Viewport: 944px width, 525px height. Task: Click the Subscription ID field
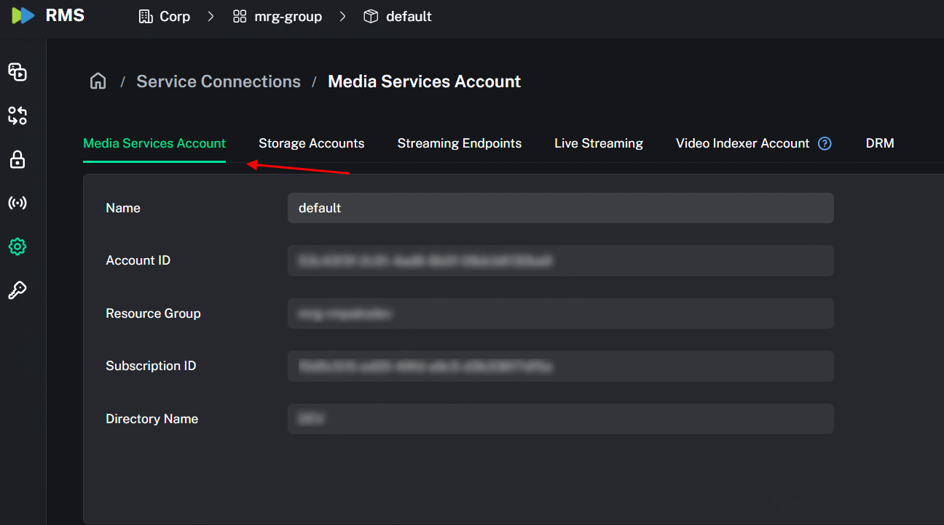coord(561,366)
